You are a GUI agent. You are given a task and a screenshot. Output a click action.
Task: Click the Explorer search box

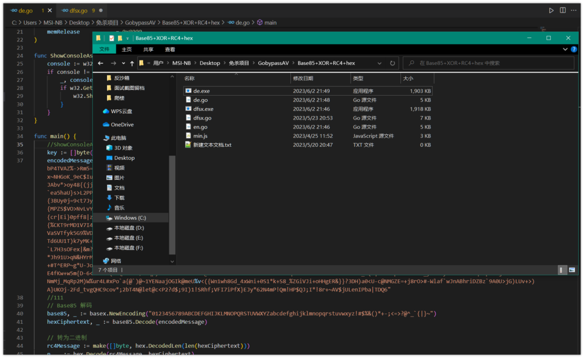[x=489, y=63]
